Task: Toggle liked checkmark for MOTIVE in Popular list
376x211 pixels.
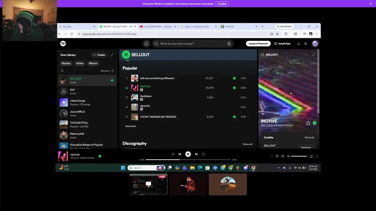Action: point(234,88)
